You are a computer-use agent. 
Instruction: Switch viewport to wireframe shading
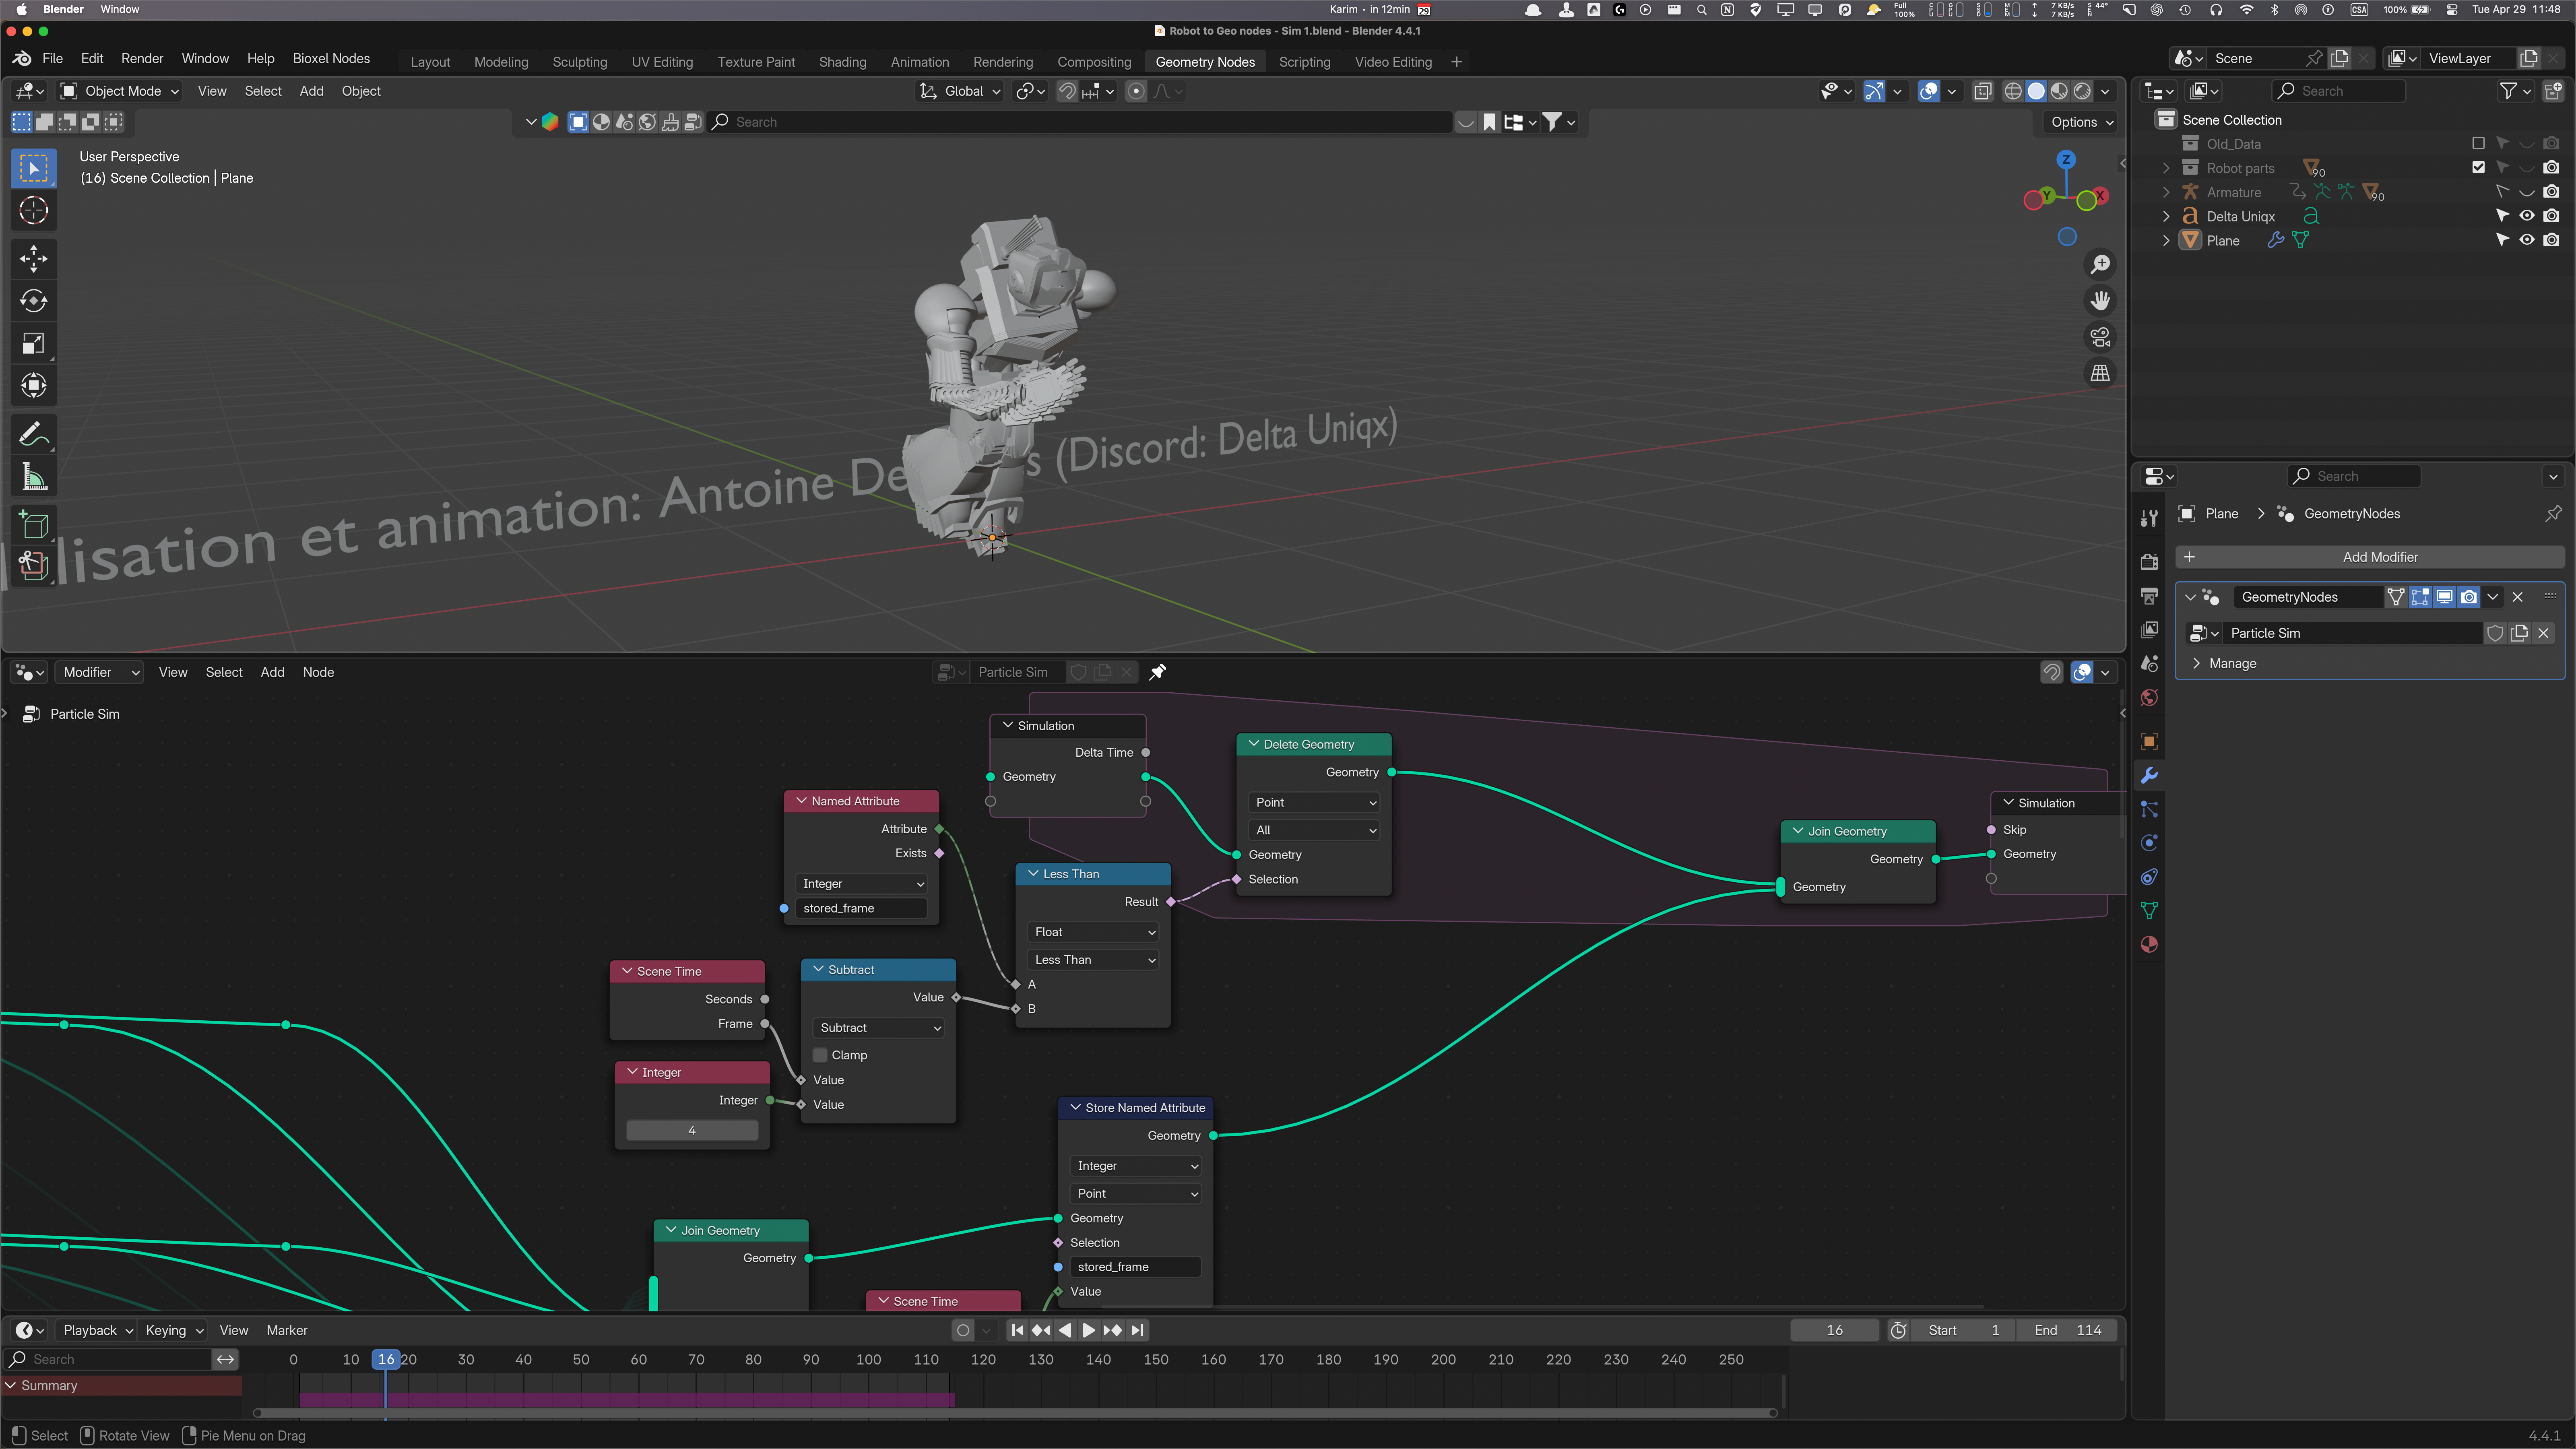tap(2013, 91)
